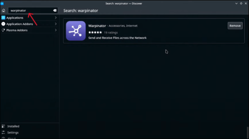Click the 'Accessories, Internet' category text
Screen dimensions: 249x139
click(123, 26)
